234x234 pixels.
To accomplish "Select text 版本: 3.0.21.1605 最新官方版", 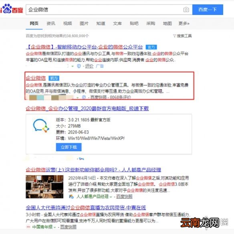I will pyautogui.click(x=83, y=120).
